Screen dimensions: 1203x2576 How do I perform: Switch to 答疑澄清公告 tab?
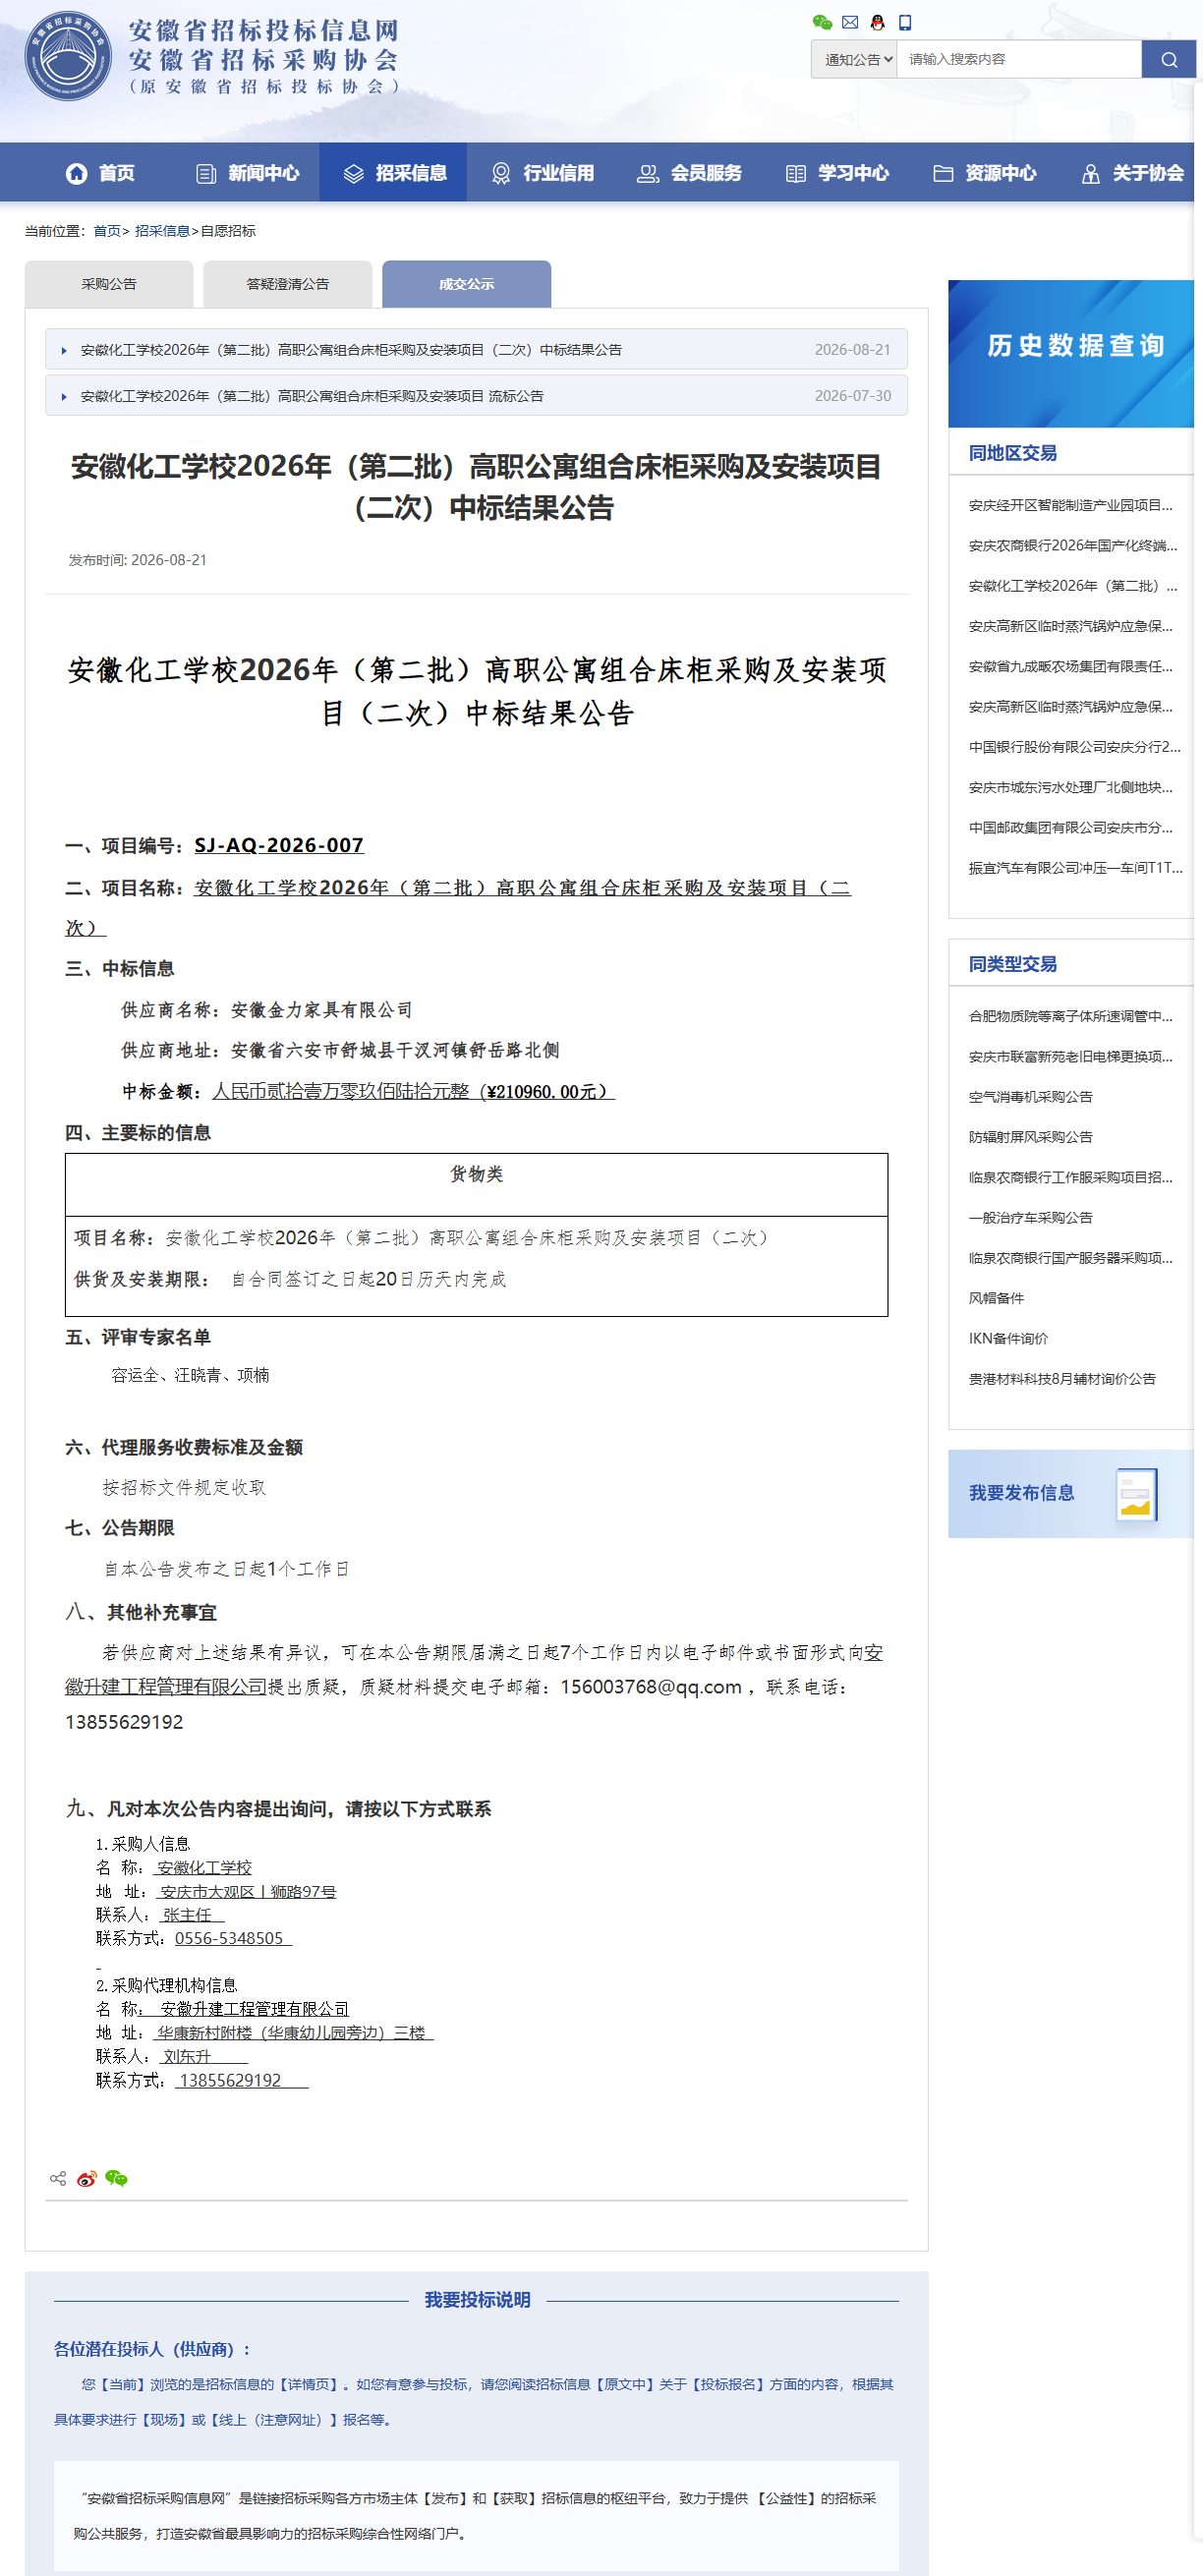pyautogui.click(x=287, y=284)
